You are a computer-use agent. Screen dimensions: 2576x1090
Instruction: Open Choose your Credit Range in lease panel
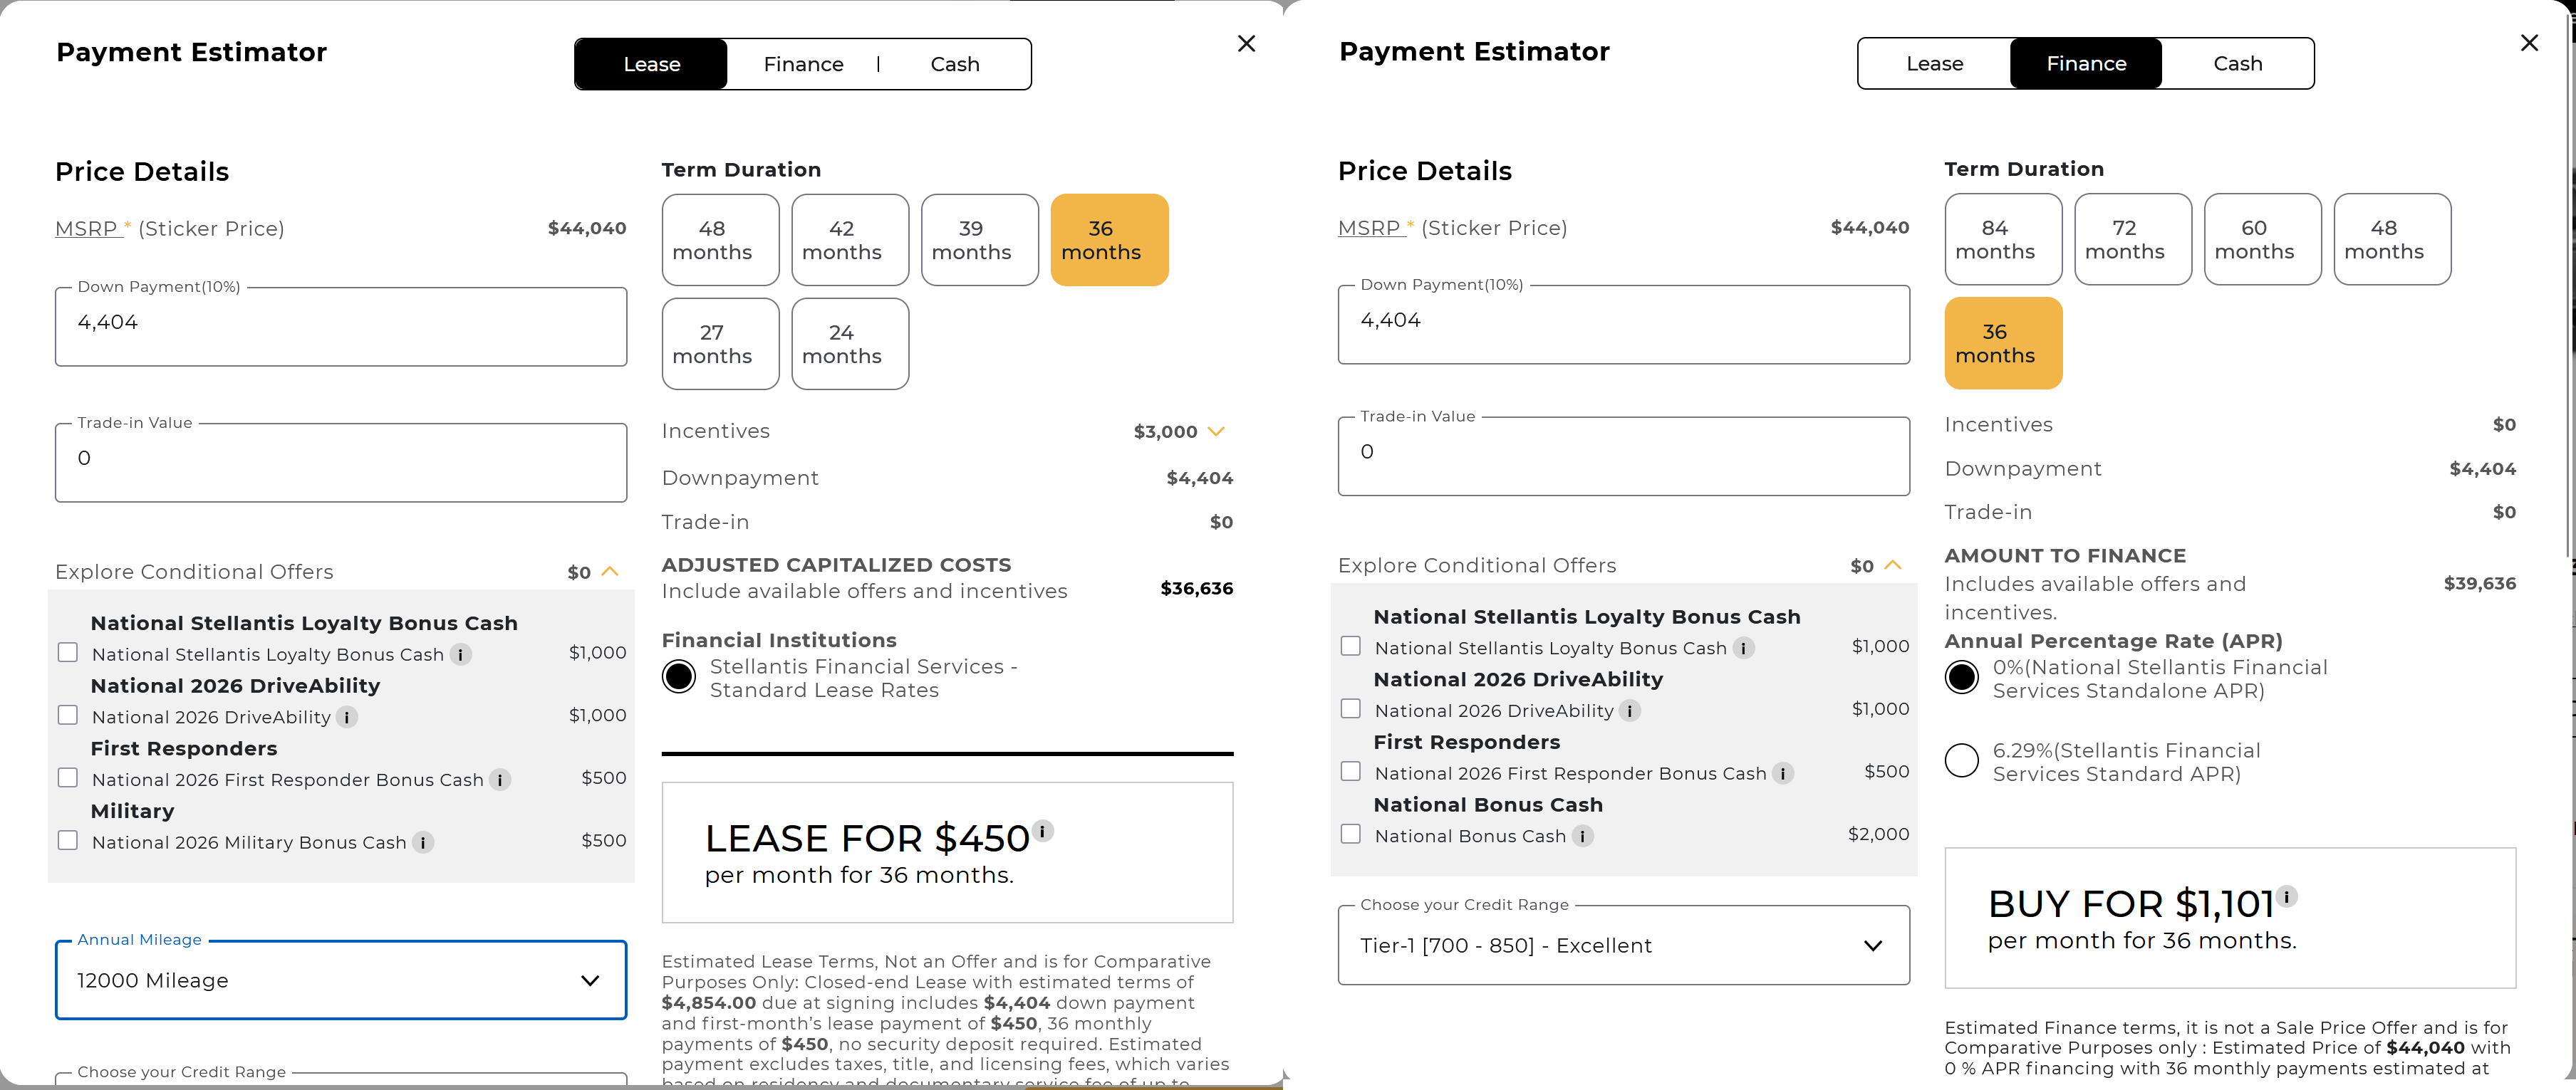(x=341, y=1079)
